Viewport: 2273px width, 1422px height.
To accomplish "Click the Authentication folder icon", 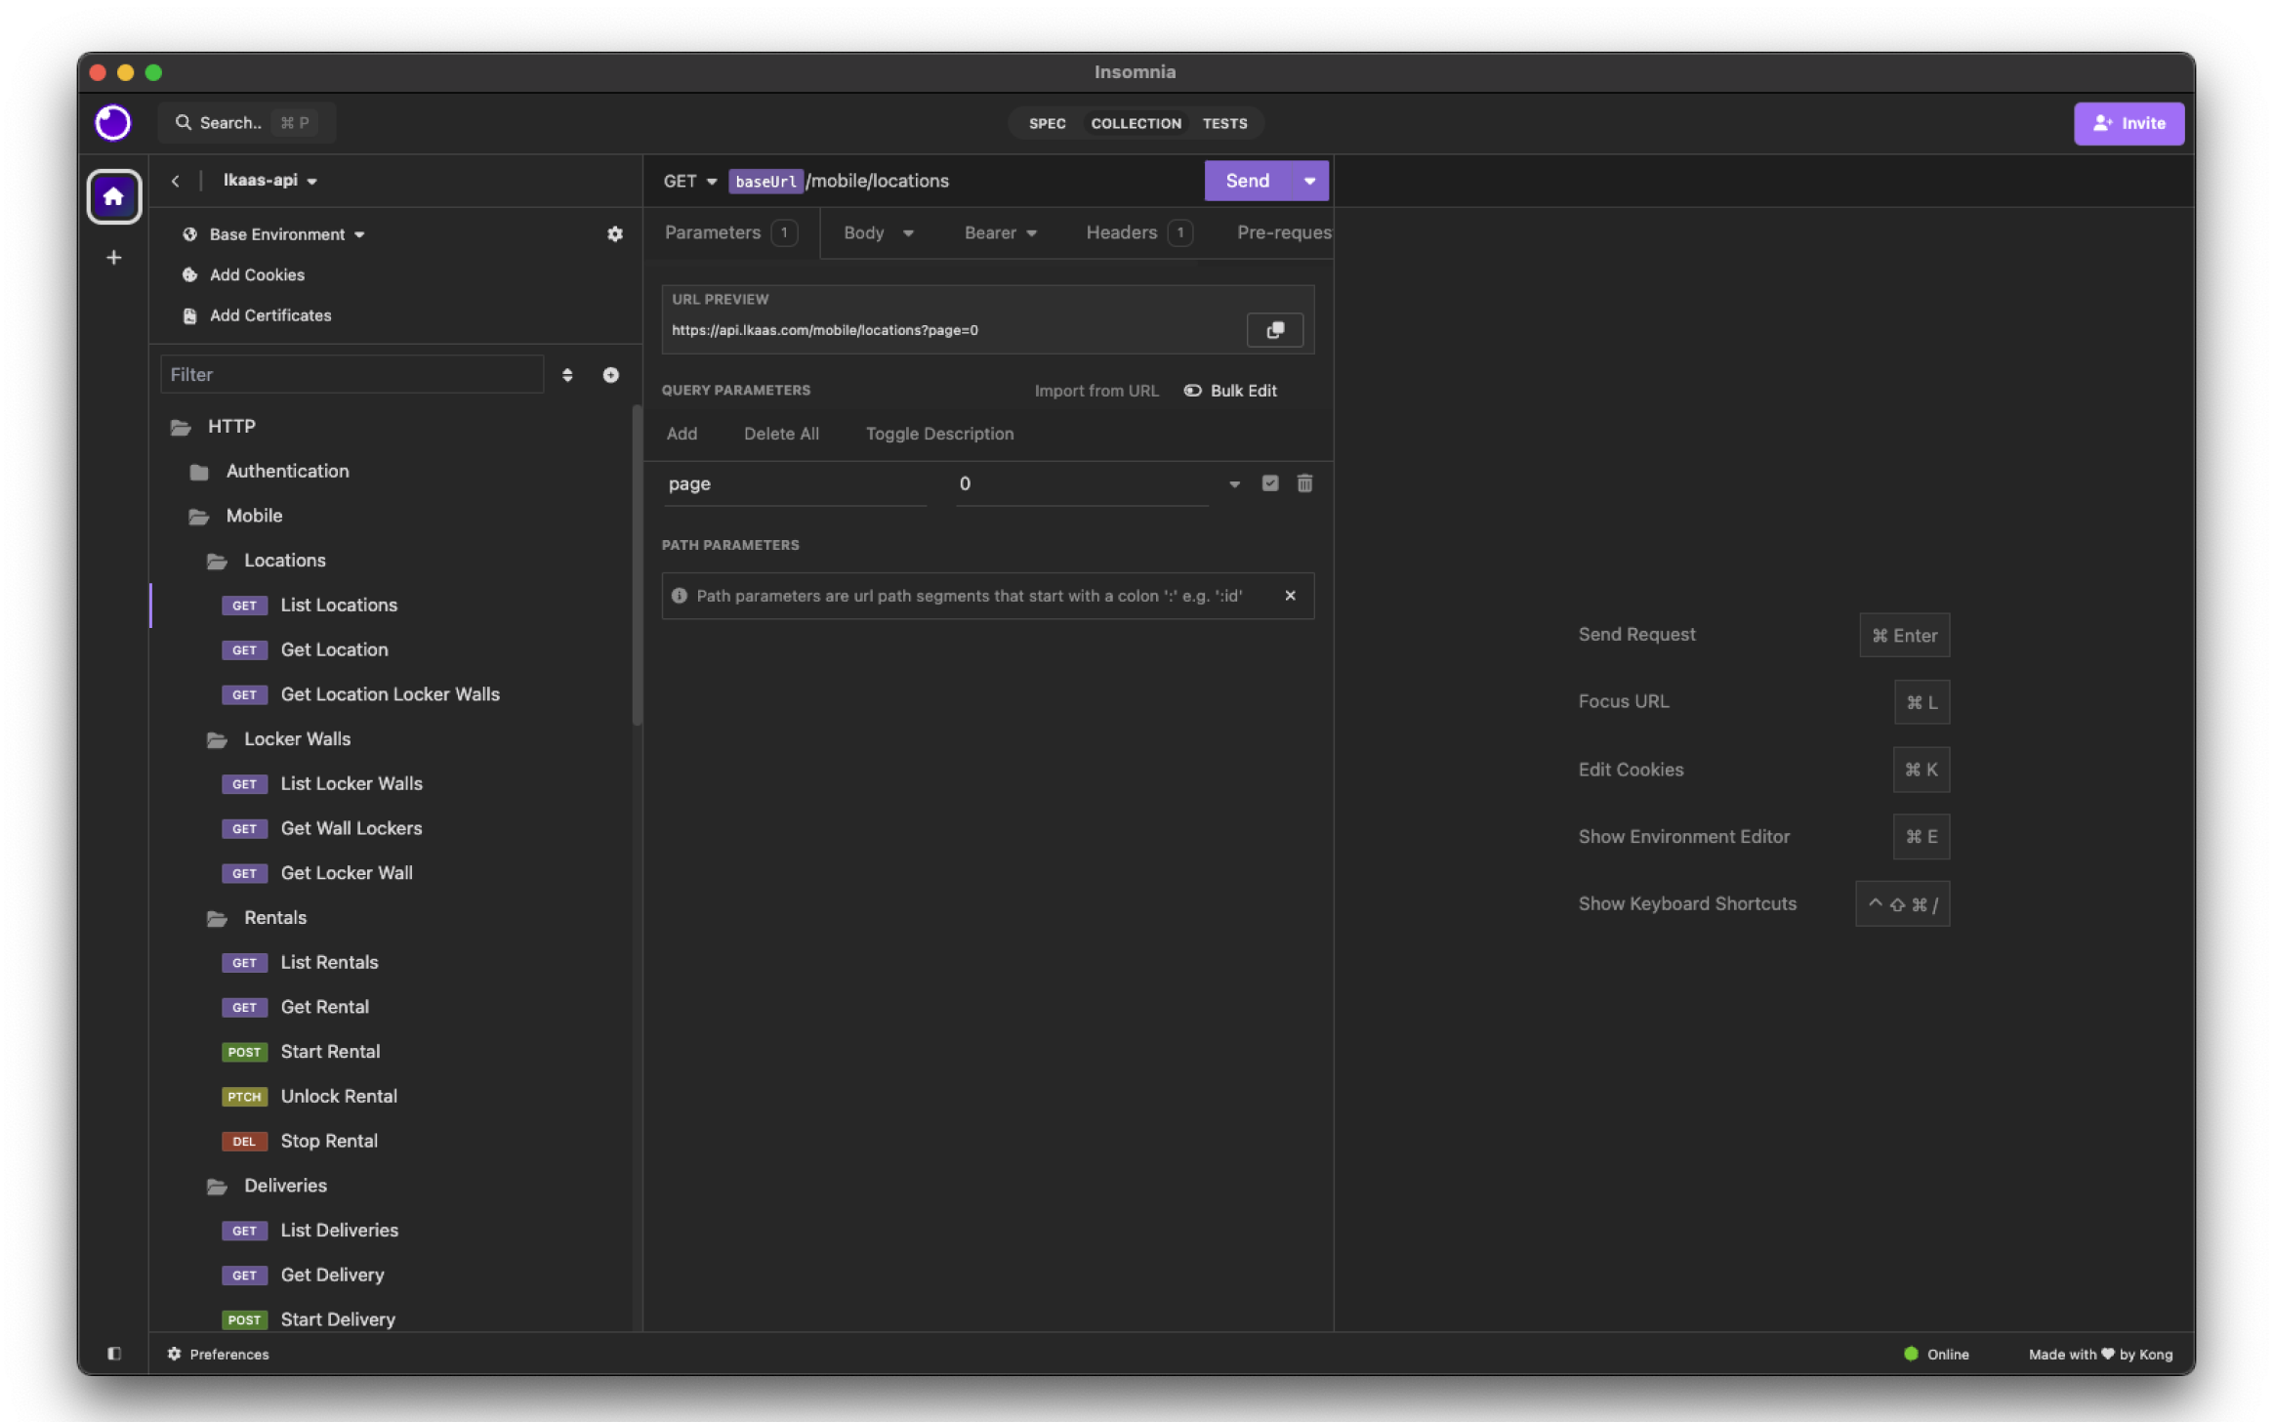I will pos(199,472).
